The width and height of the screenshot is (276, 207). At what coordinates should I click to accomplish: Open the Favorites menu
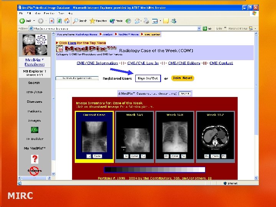coord(49,13)
